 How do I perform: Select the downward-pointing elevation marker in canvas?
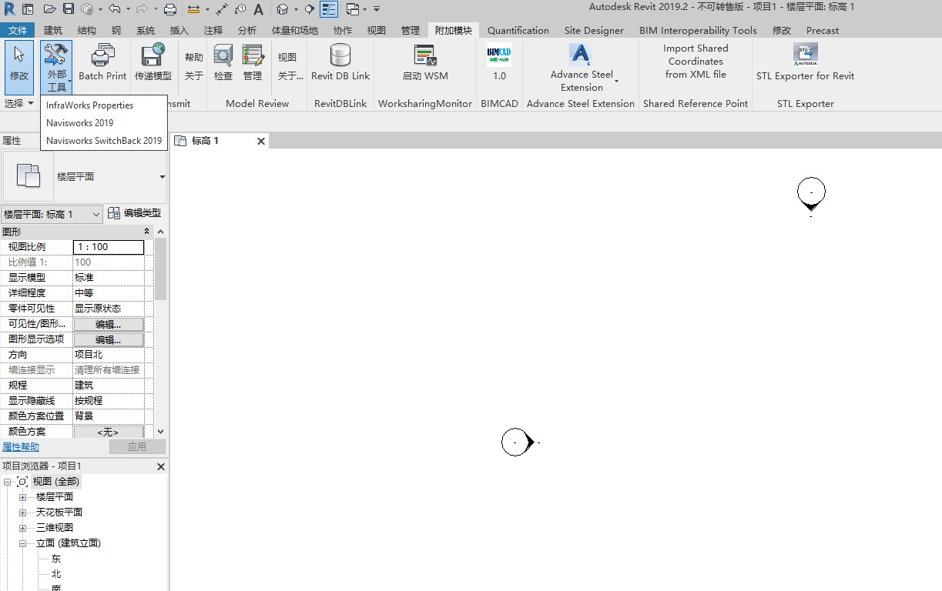(811, 195)
